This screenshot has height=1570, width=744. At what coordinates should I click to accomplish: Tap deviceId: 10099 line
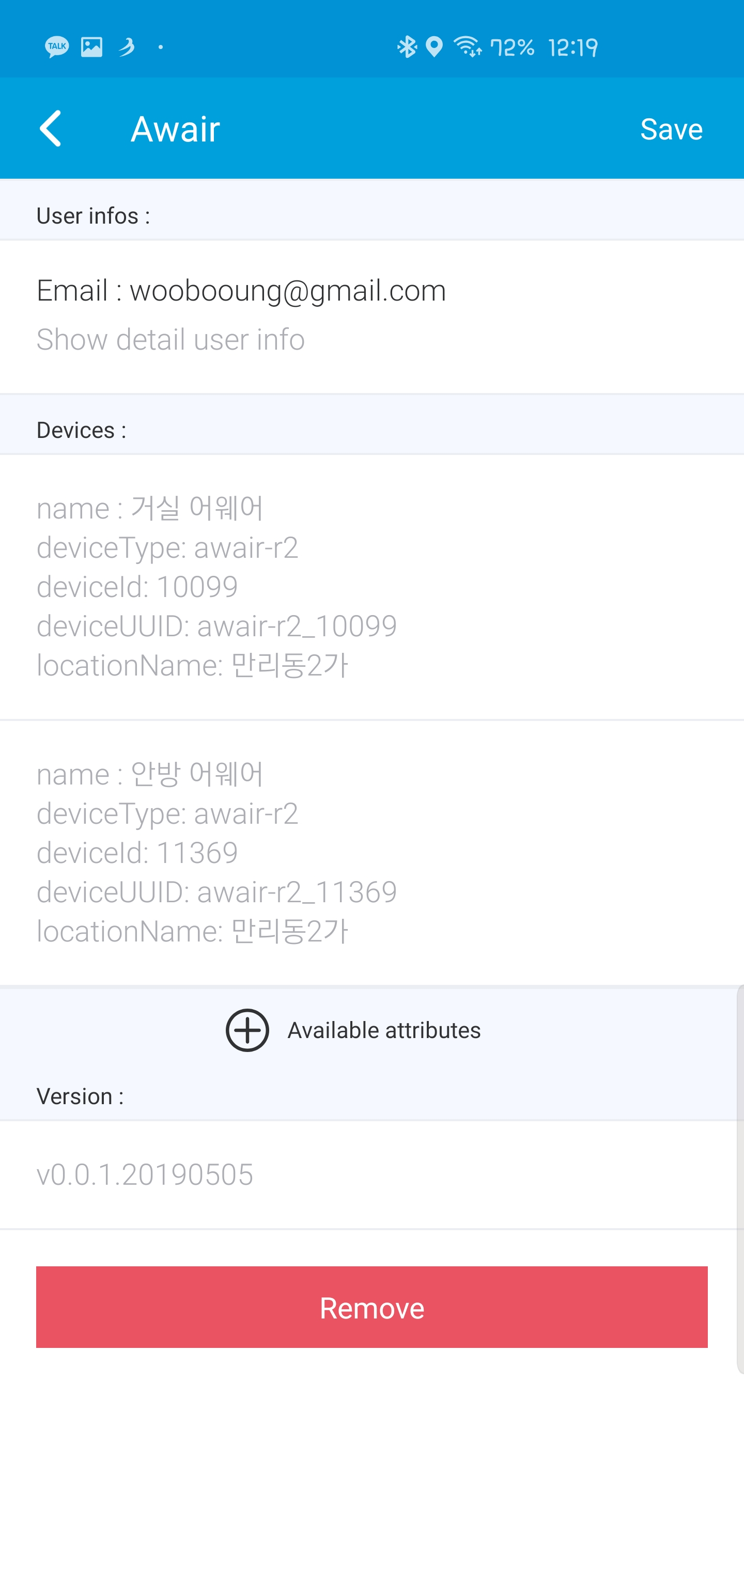point(137,586)
